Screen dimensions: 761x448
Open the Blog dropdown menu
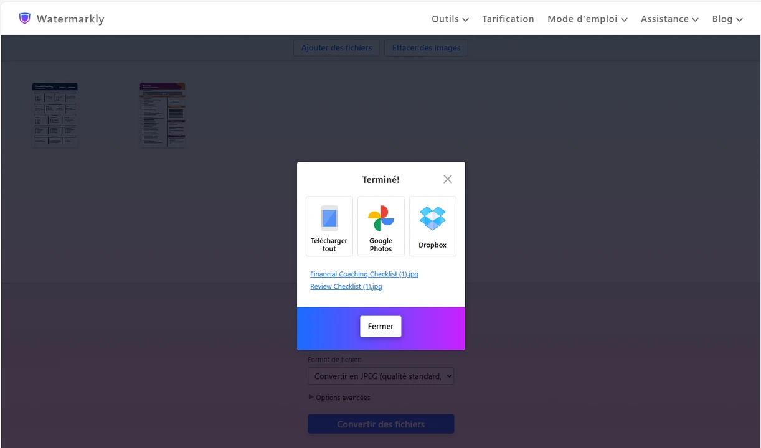tap(727, 19)
